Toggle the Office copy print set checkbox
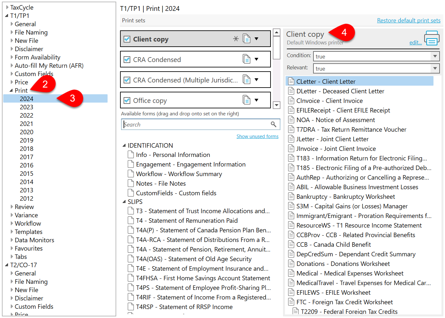The height and width of the screenshot is (318, 445). click(127, 100)
